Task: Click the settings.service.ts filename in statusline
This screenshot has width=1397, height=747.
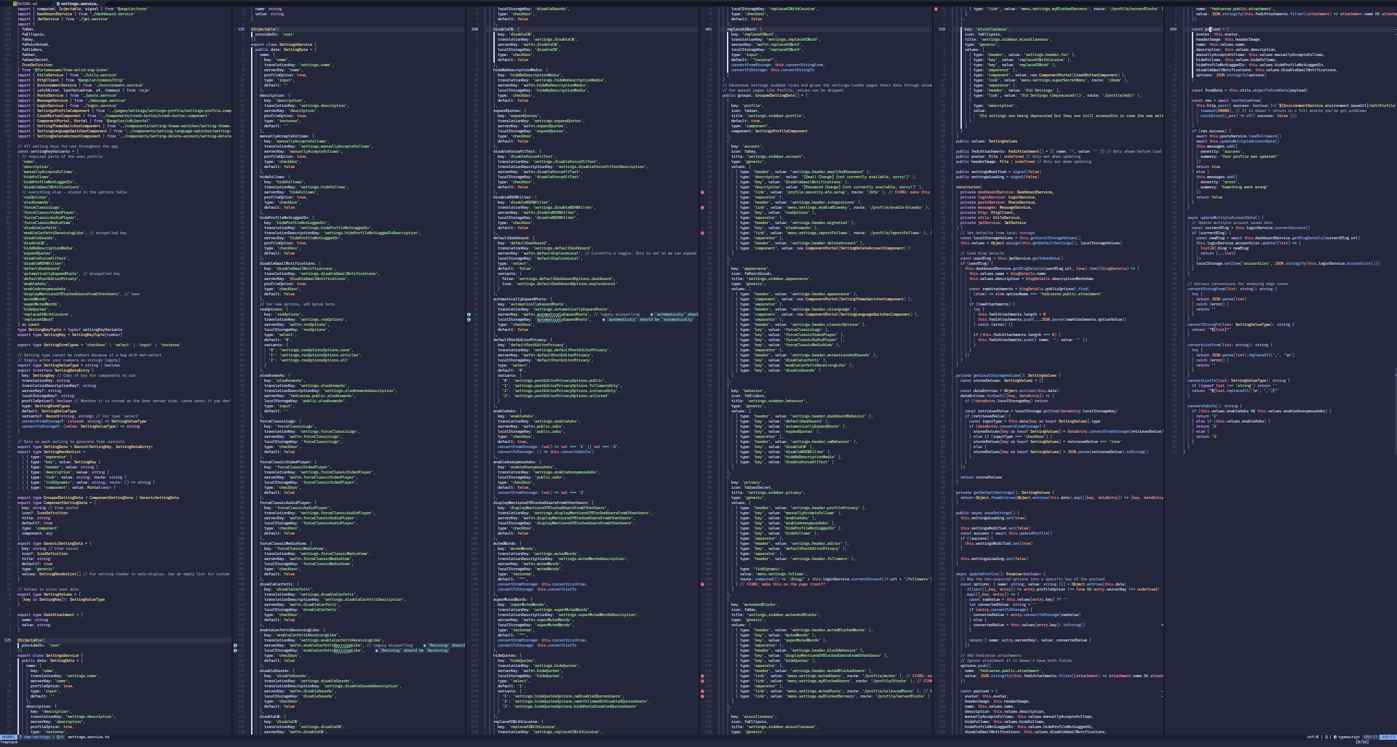Action: click(88, 737)
